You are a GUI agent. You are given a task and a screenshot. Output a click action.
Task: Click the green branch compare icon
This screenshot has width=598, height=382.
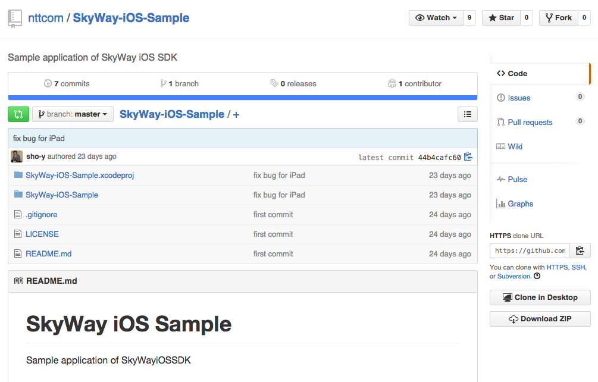(x=18, y=114)
